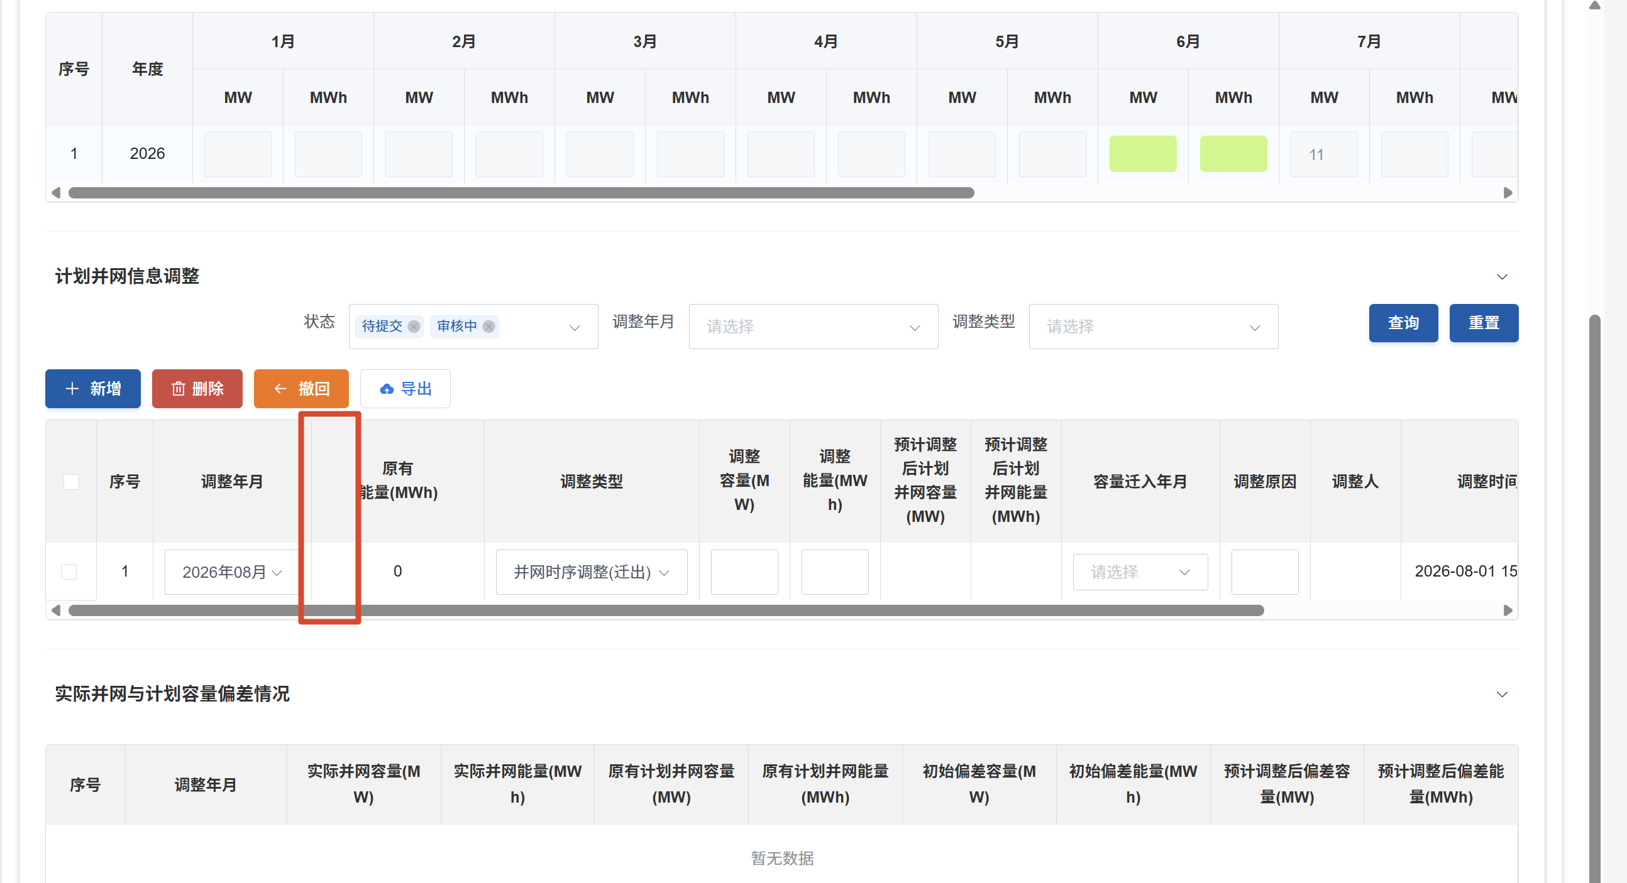The height and width of the screenshot is (883, 1627).
Task: Check the row 1 checkbox
Action: [69, 572]
